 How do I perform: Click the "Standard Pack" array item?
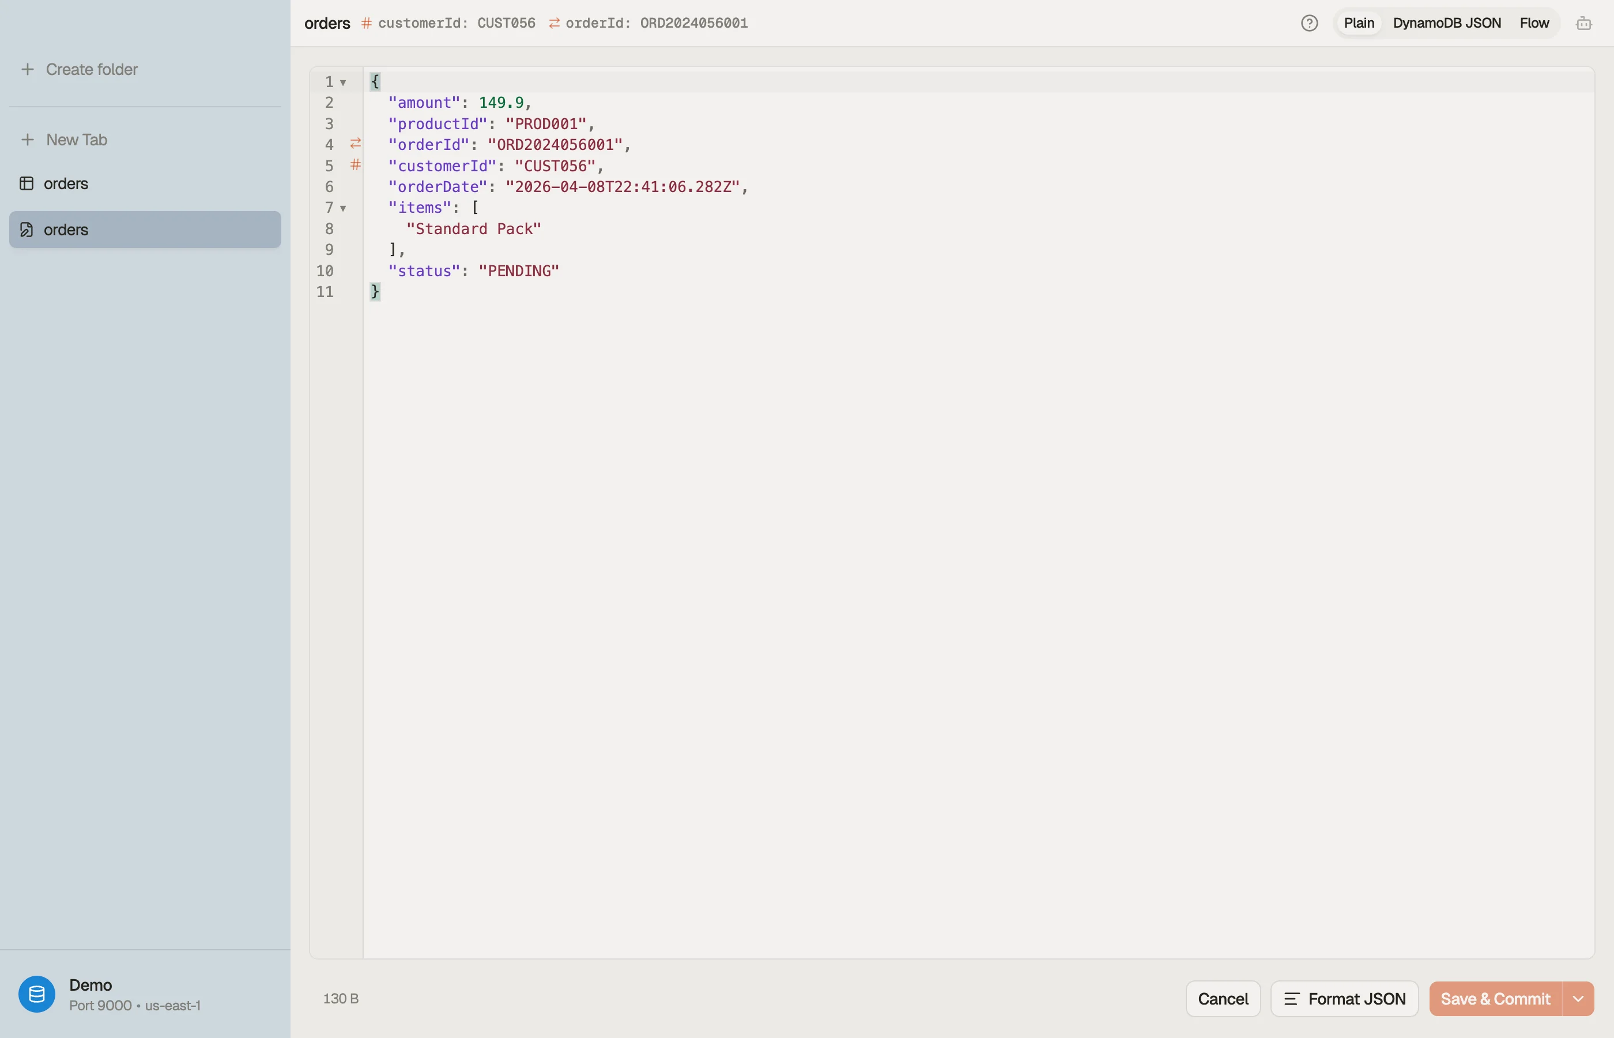tap(474, 229)
